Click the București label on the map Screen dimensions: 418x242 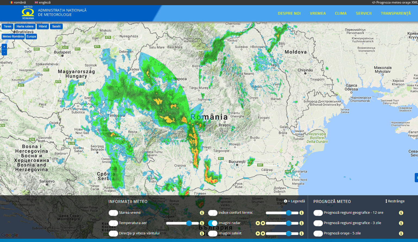237,162
